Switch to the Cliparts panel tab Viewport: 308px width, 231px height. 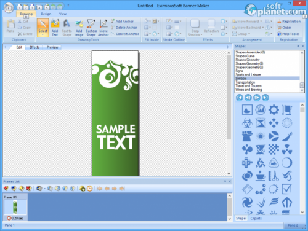[x=256, y=218]
